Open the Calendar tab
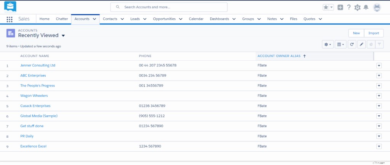 click(x=196, y=19)
